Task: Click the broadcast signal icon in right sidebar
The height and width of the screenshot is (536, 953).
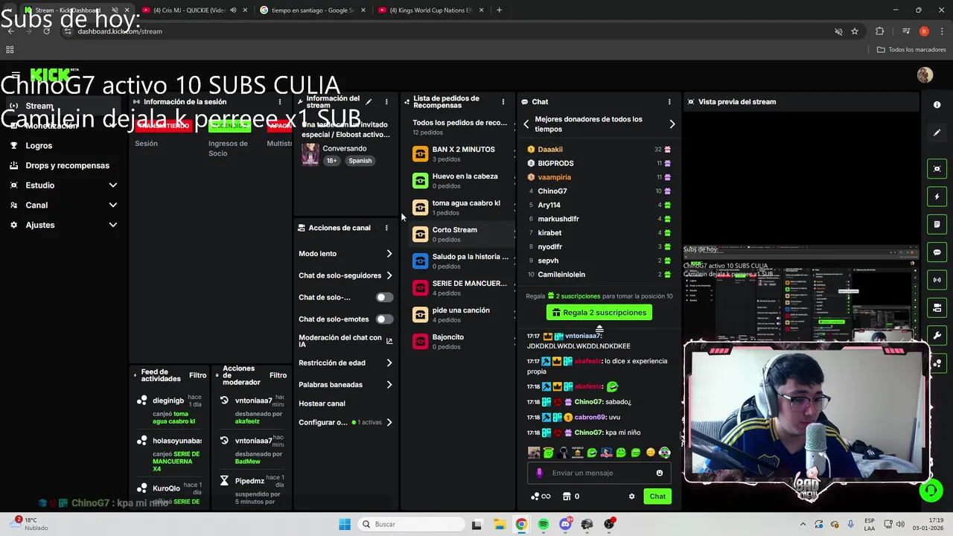Action: pyautogui.click(x=937, y=280)
